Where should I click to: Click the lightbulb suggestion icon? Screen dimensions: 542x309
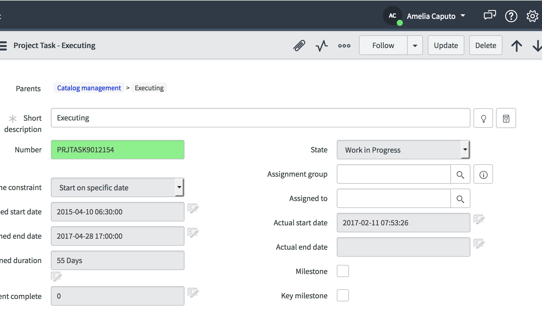[x=483, y=118]
